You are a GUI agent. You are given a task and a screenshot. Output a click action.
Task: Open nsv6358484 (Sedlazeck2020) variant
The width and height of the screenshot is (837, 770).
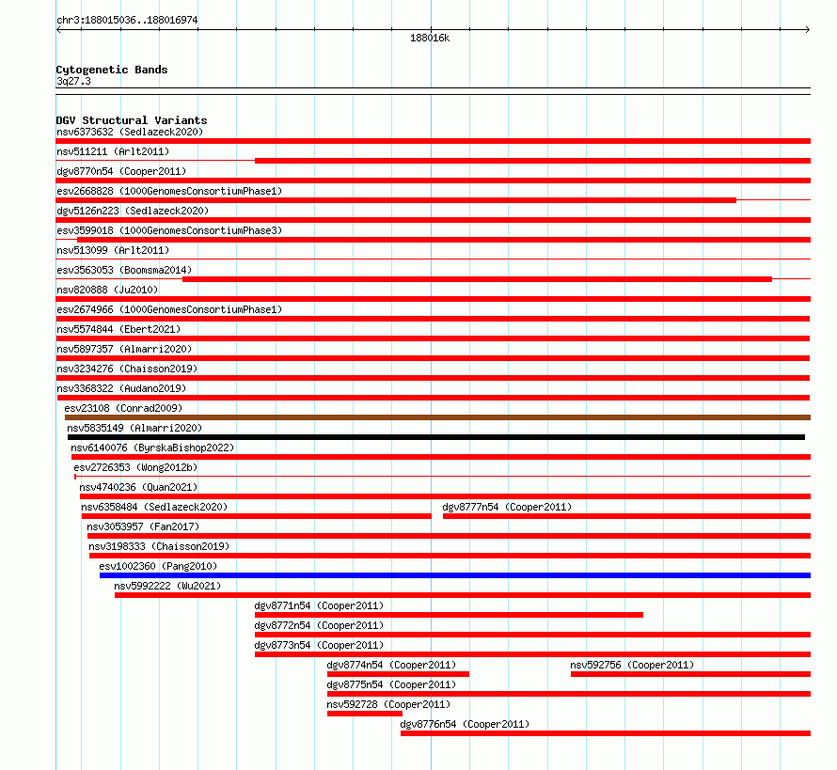point(154,507)
